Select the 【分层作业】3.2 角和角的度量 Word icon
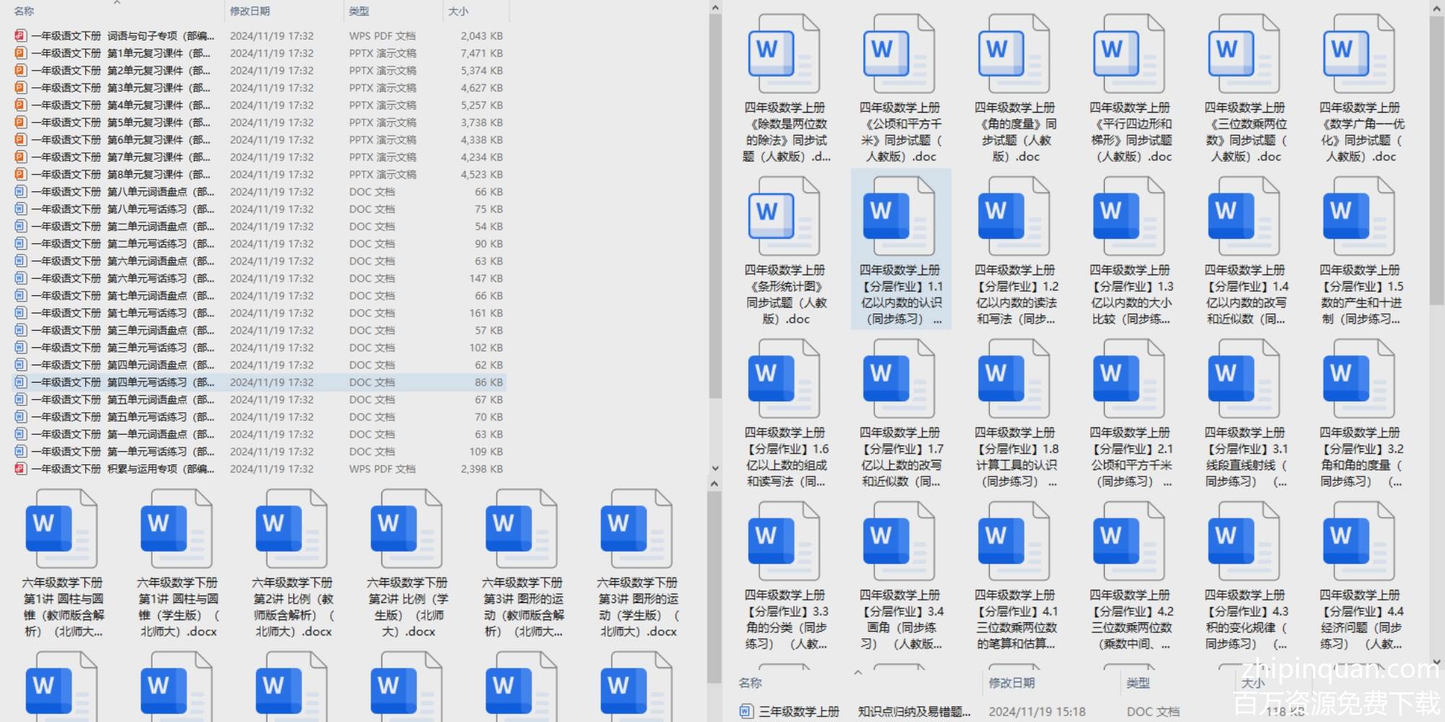 point(1358,379)
